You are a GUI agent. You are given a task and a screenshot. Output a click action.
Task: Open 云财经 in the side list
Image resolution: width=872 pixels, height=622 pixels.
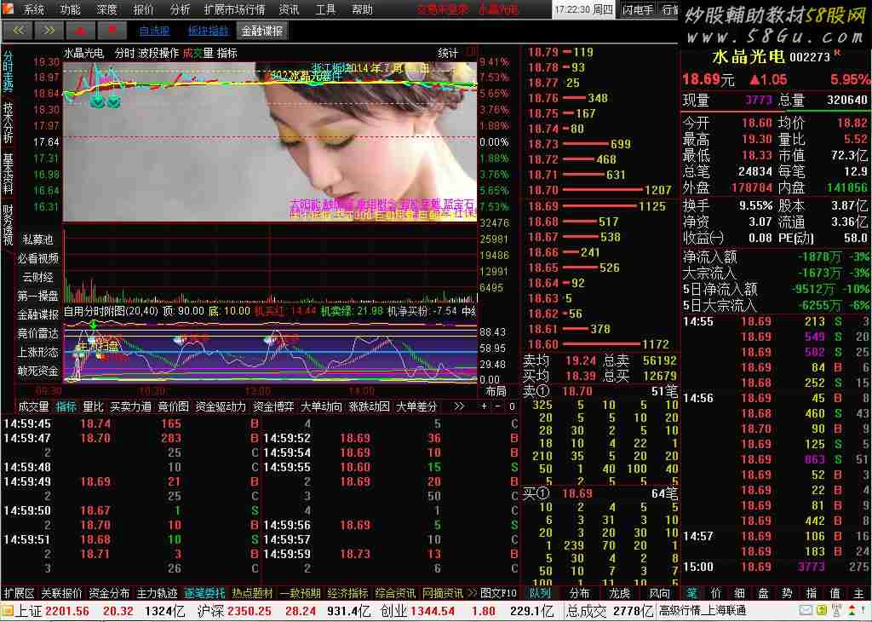coord(37,277)
